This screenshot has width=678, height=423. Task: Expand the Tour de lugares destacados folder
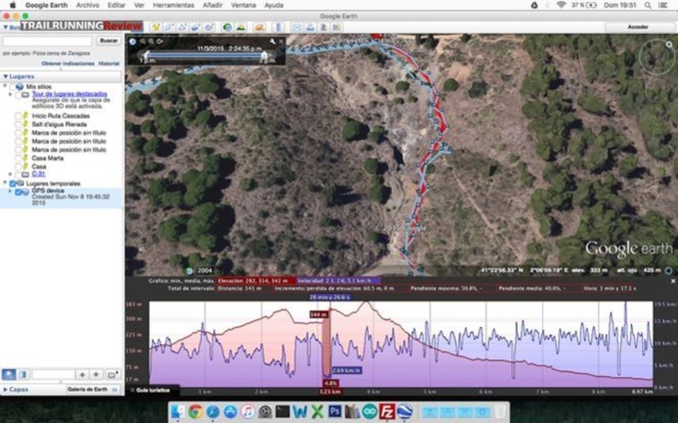point(11,94)
